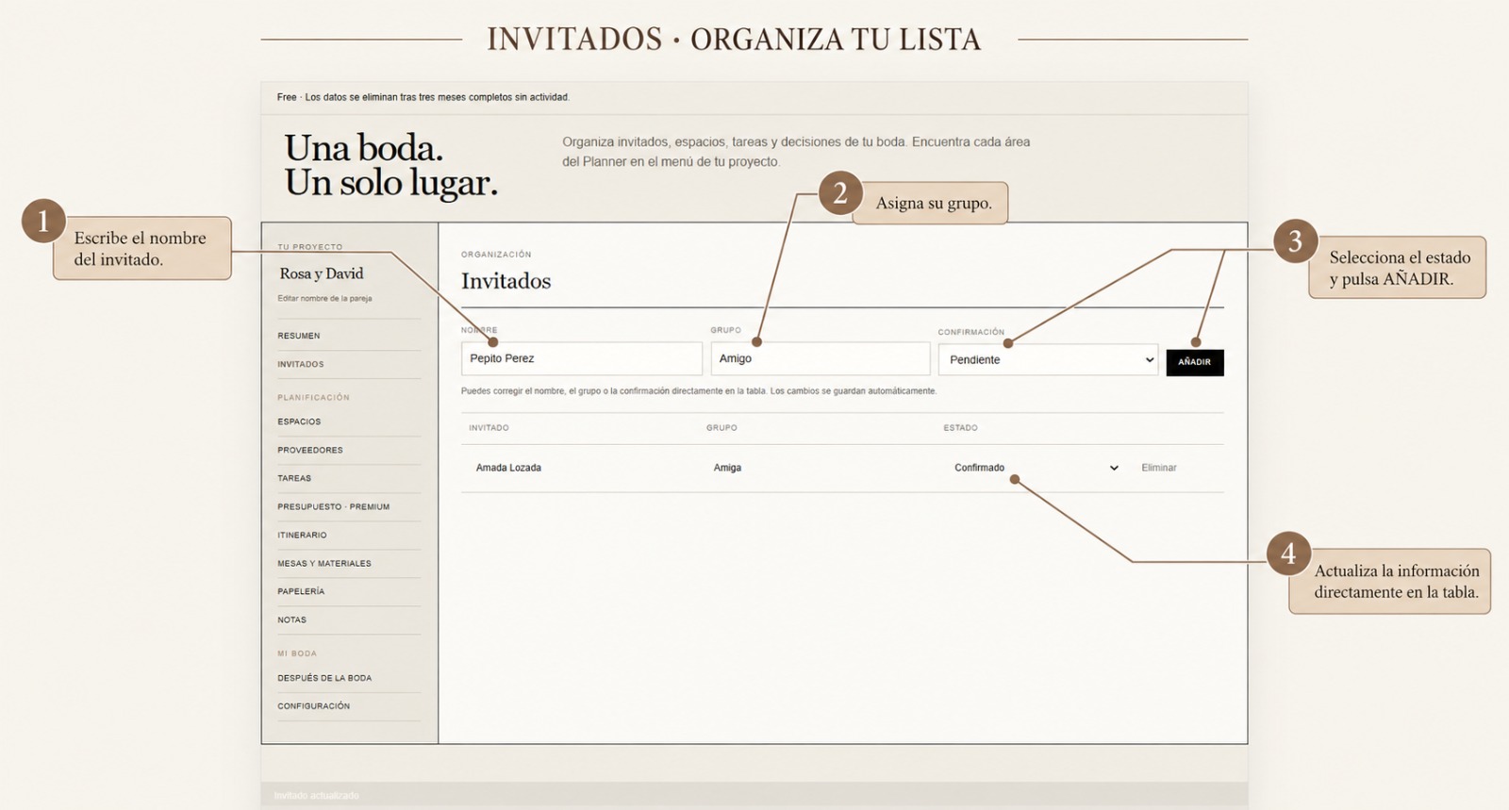Open RESUMEN in the sidebar

(299, 336)
